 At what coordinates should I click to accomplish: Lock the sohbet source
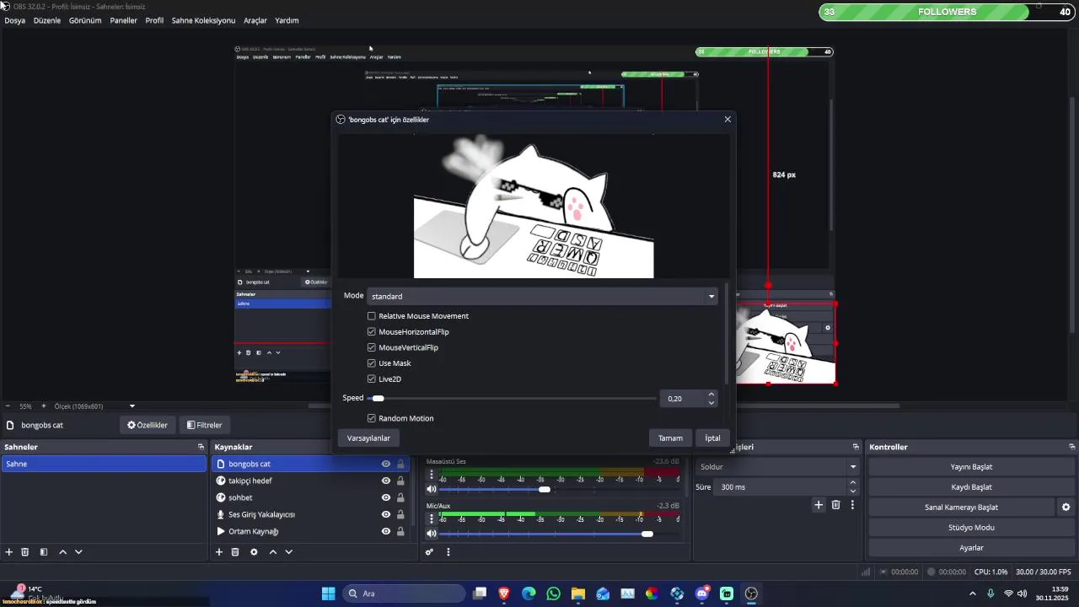[400, 497]
